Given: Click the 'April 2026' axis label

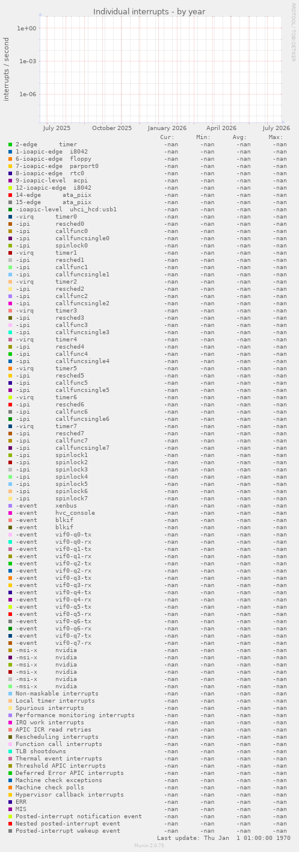Looking at the screenshot, I should click(x=221, y=128).
